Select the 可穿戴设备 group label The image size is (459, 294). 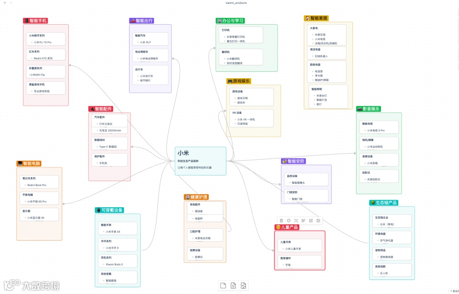click(x=110, y=210)
